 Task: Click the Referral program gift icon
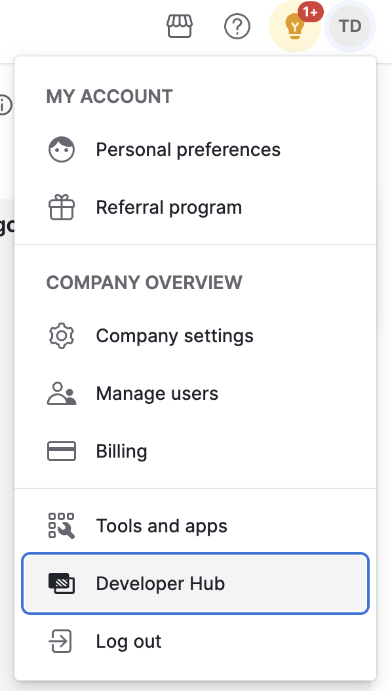point(61,207)
